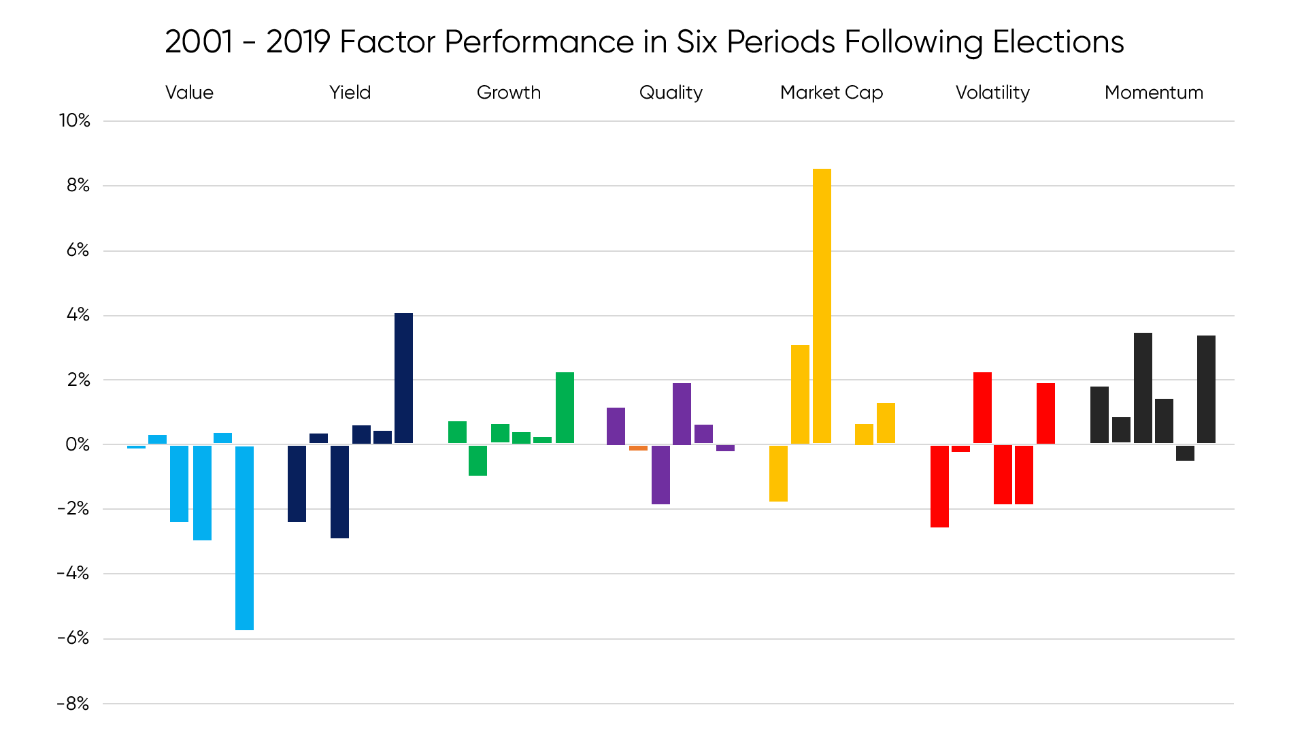The width and height of the screenshot is (1306, 735).
Task: Click the tallest yellow Market Cap bar
Action: tap(822, 306)
